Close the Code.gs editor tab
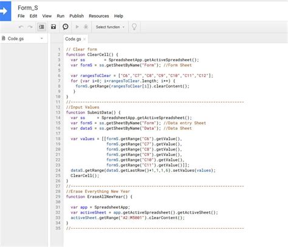The width and height of the screenshot is (288, 247). tap(84, 39)
